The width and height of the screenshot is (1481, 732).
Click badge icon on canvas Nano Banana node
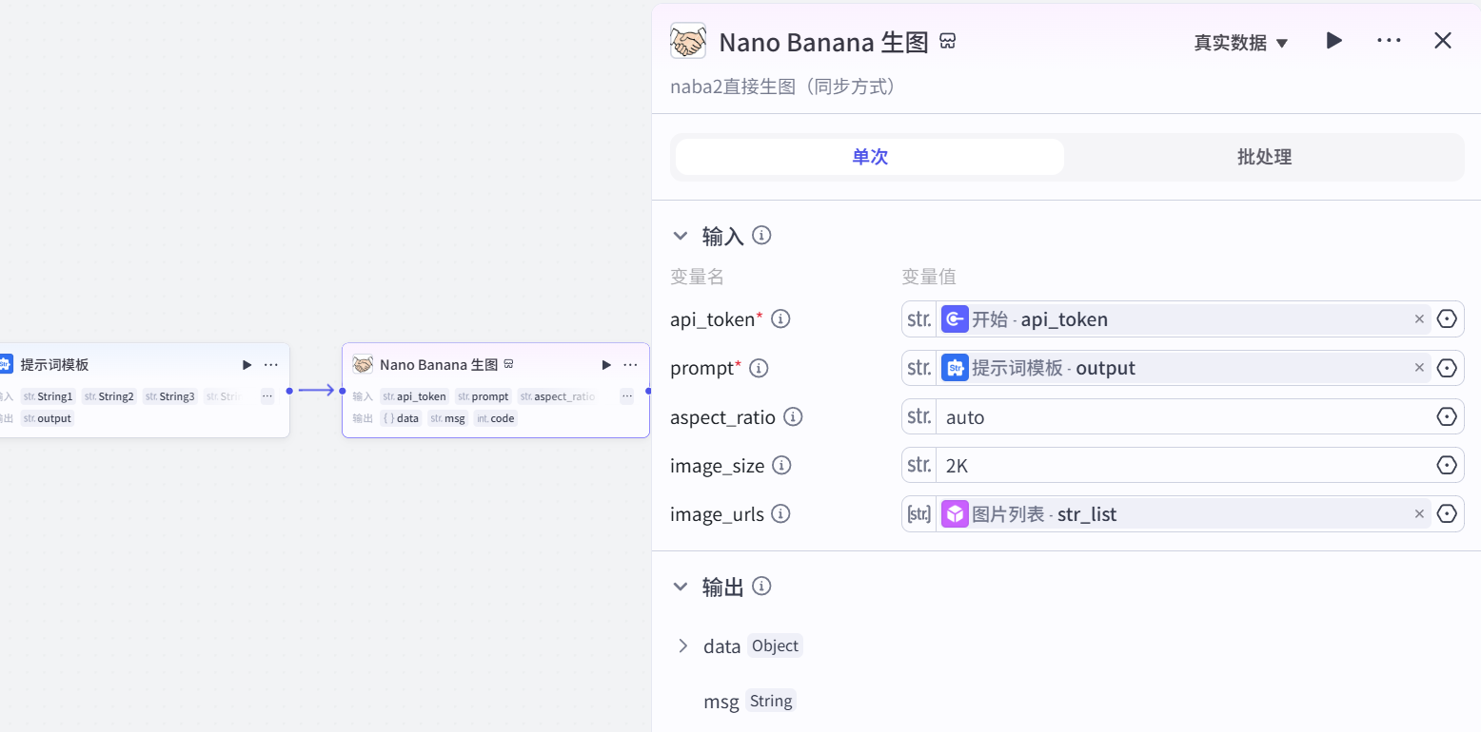pos(508,364)
